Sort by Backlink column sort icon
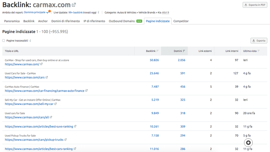The width and height of the screenshot is (270, 152). (157, 51)
